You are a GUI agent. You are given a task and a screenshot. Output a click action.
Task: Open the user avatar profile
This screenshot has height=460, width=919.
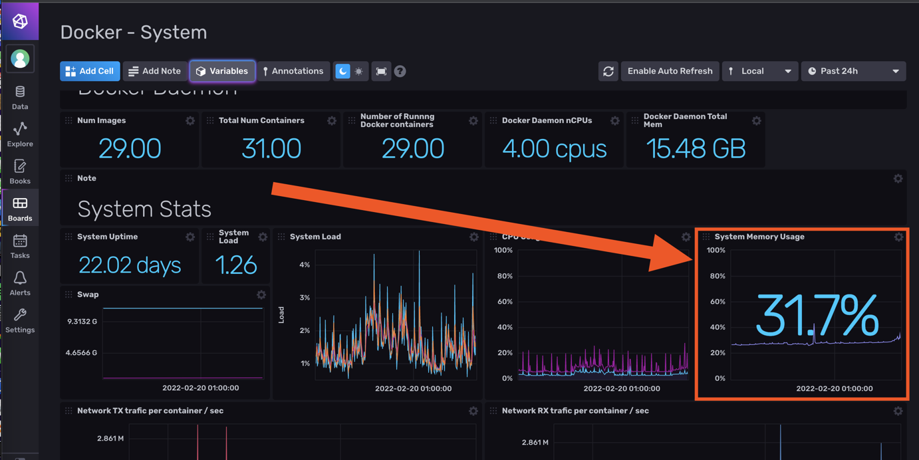(x=20, y=59)
